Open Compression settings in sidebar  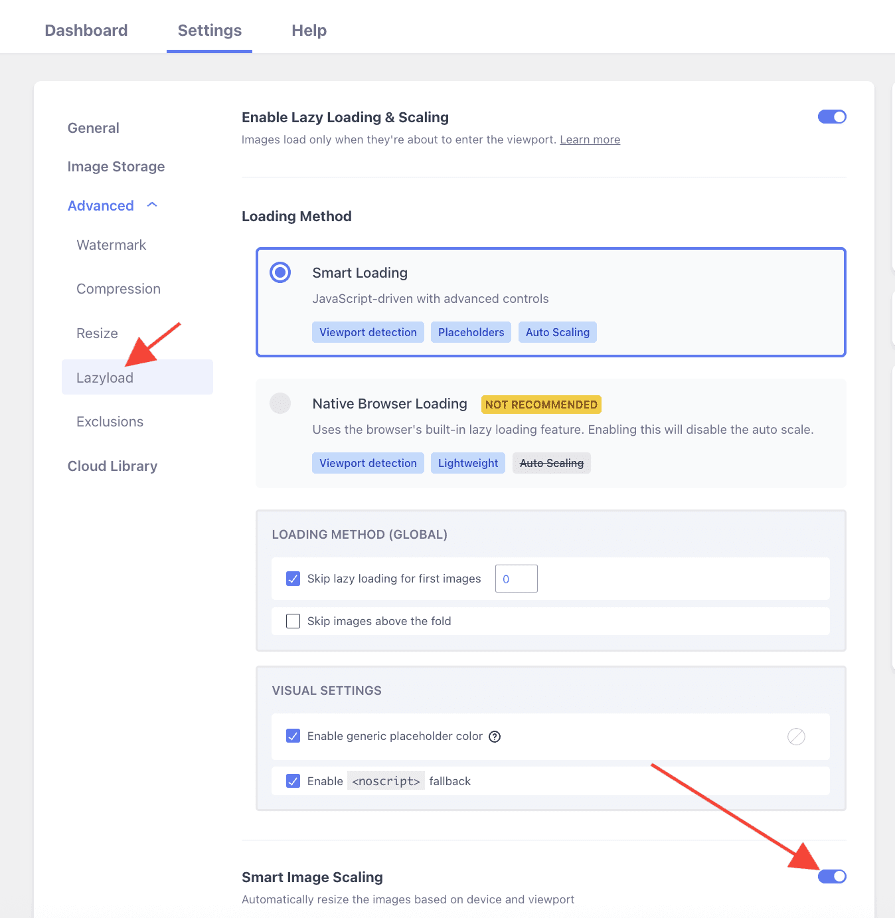(118, 289)
